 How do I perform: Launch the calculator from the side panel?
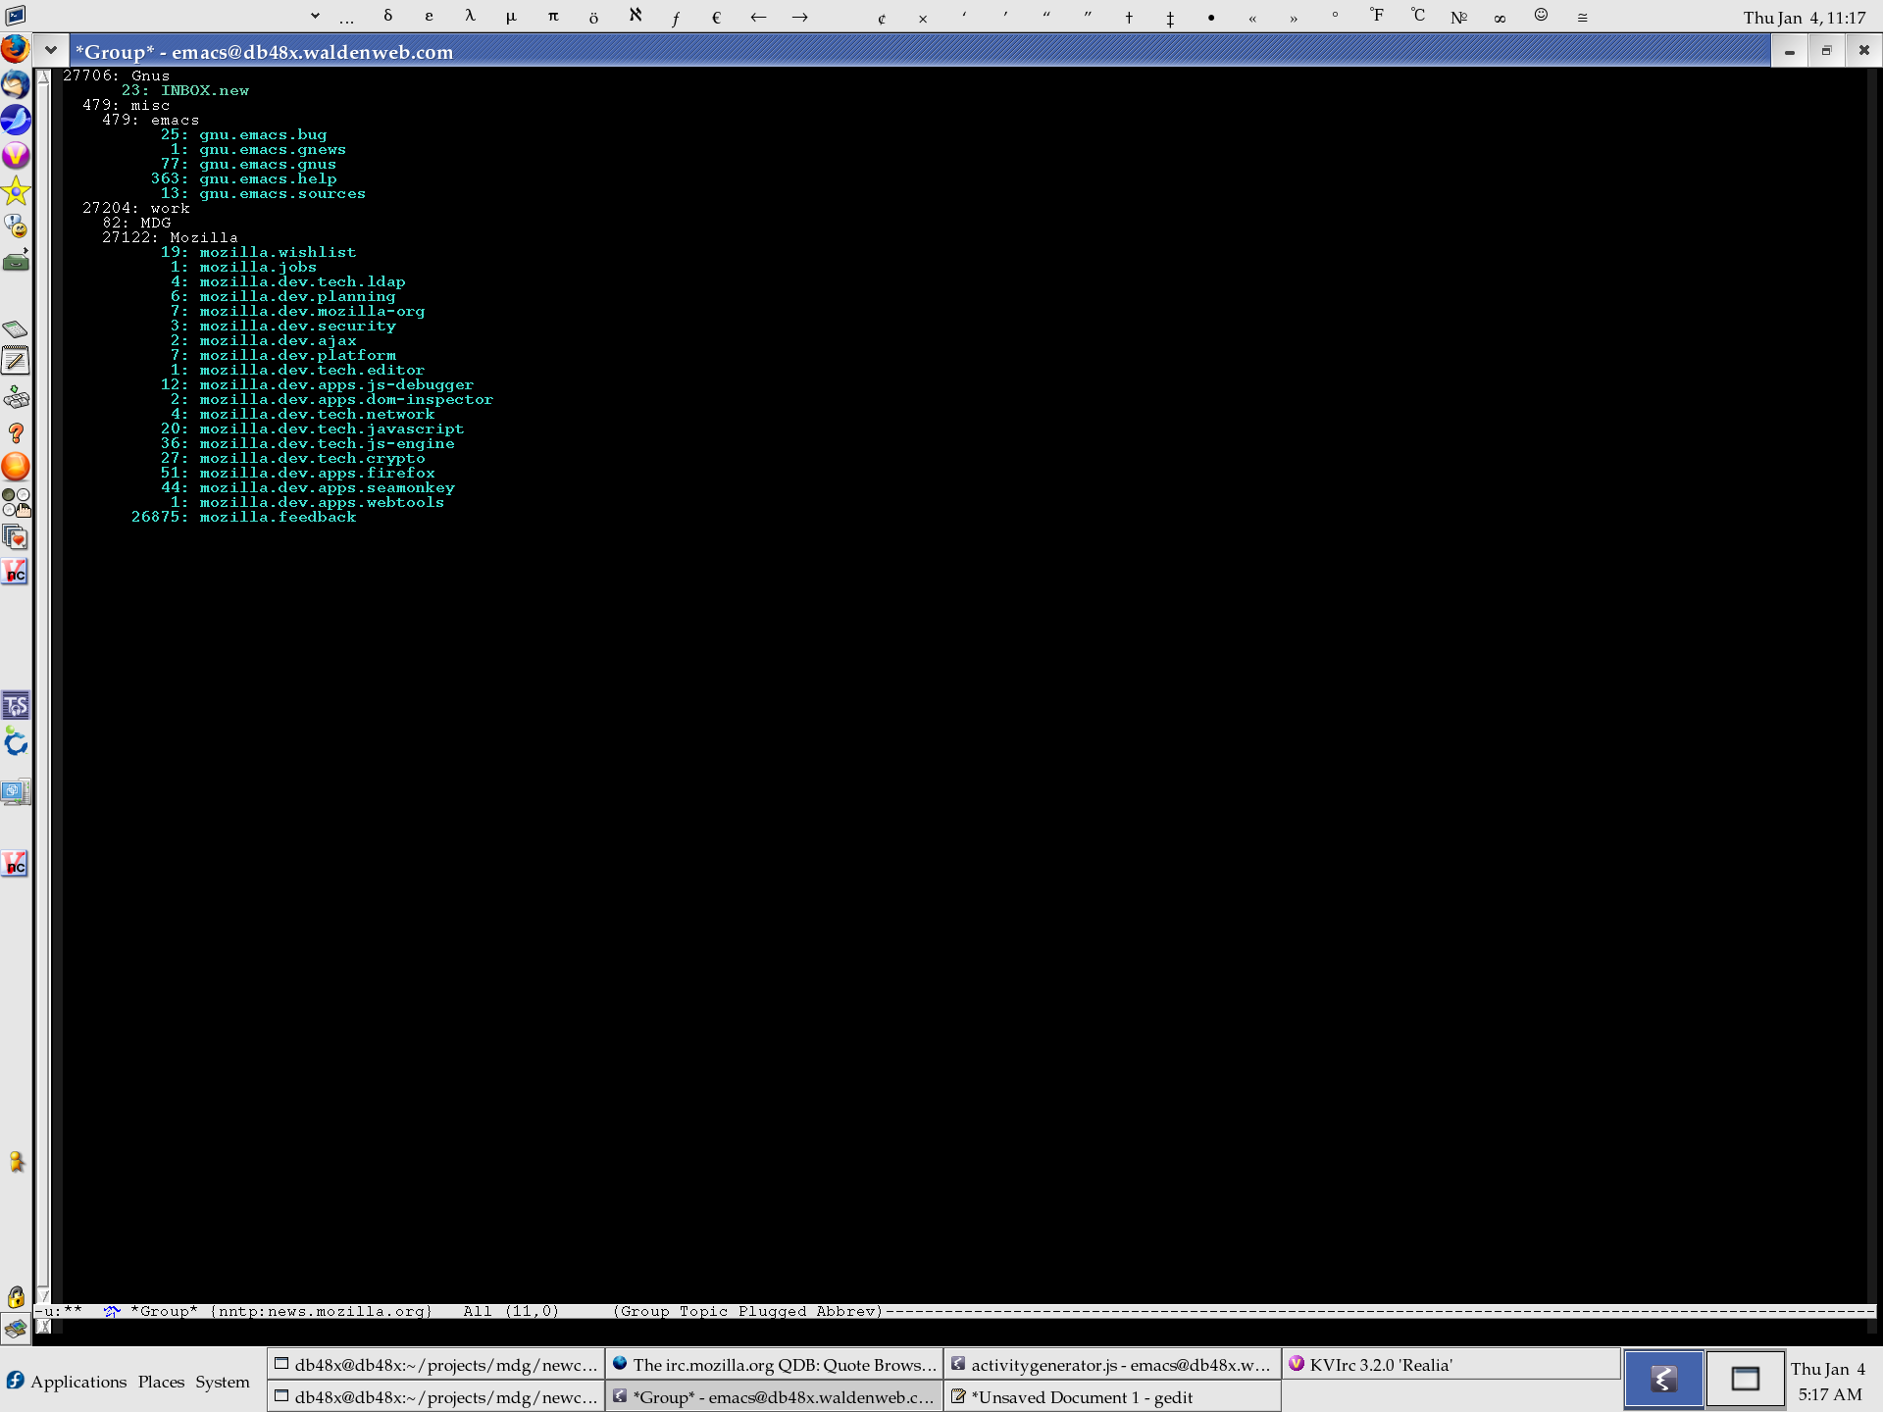pyautogui.click(x=16, y=328)
